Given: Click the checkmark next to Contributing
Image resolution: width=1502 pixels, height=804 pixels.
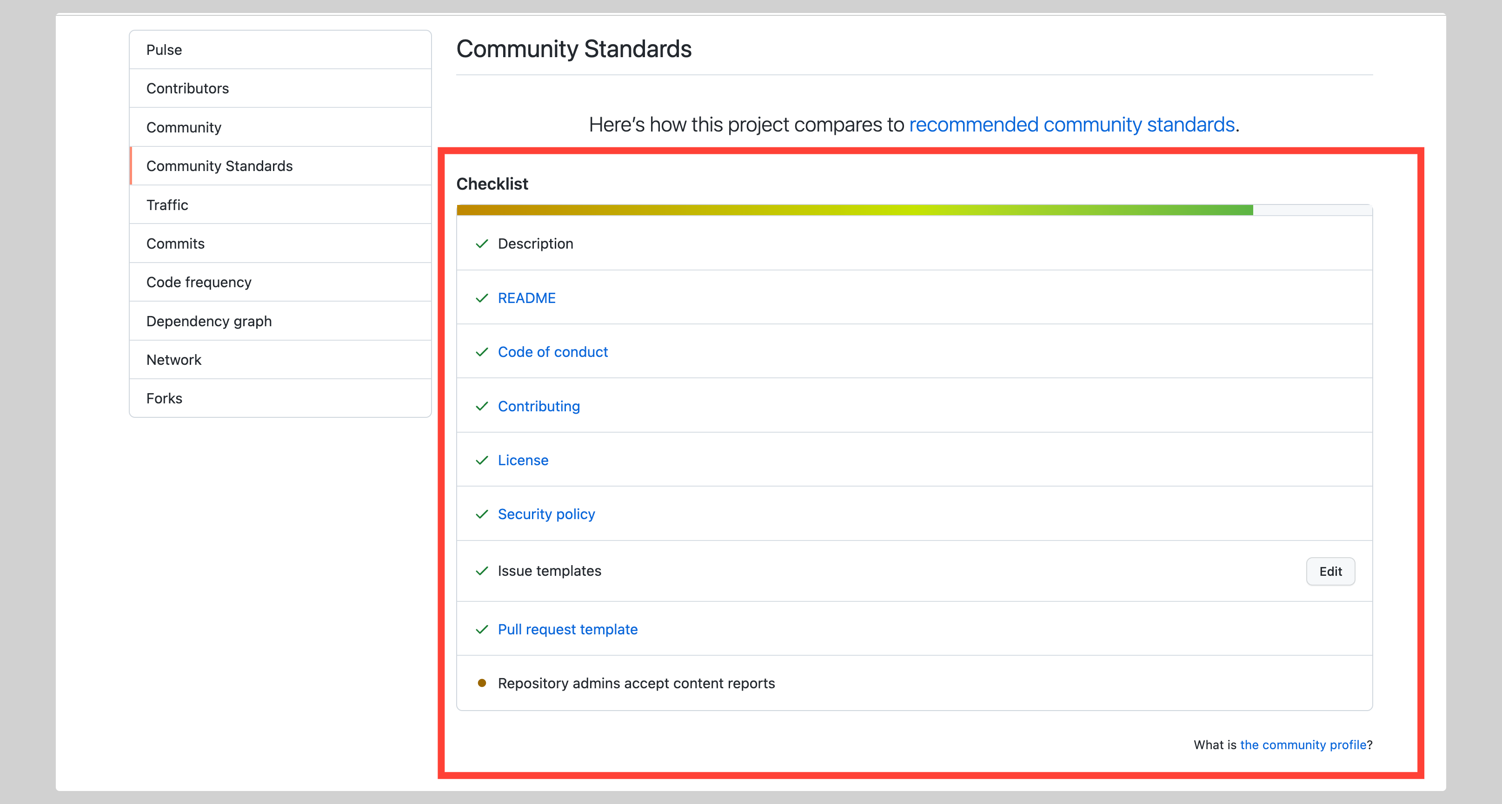Looking at the screenshot, I should pyautogui.click(x=482, y=406).
